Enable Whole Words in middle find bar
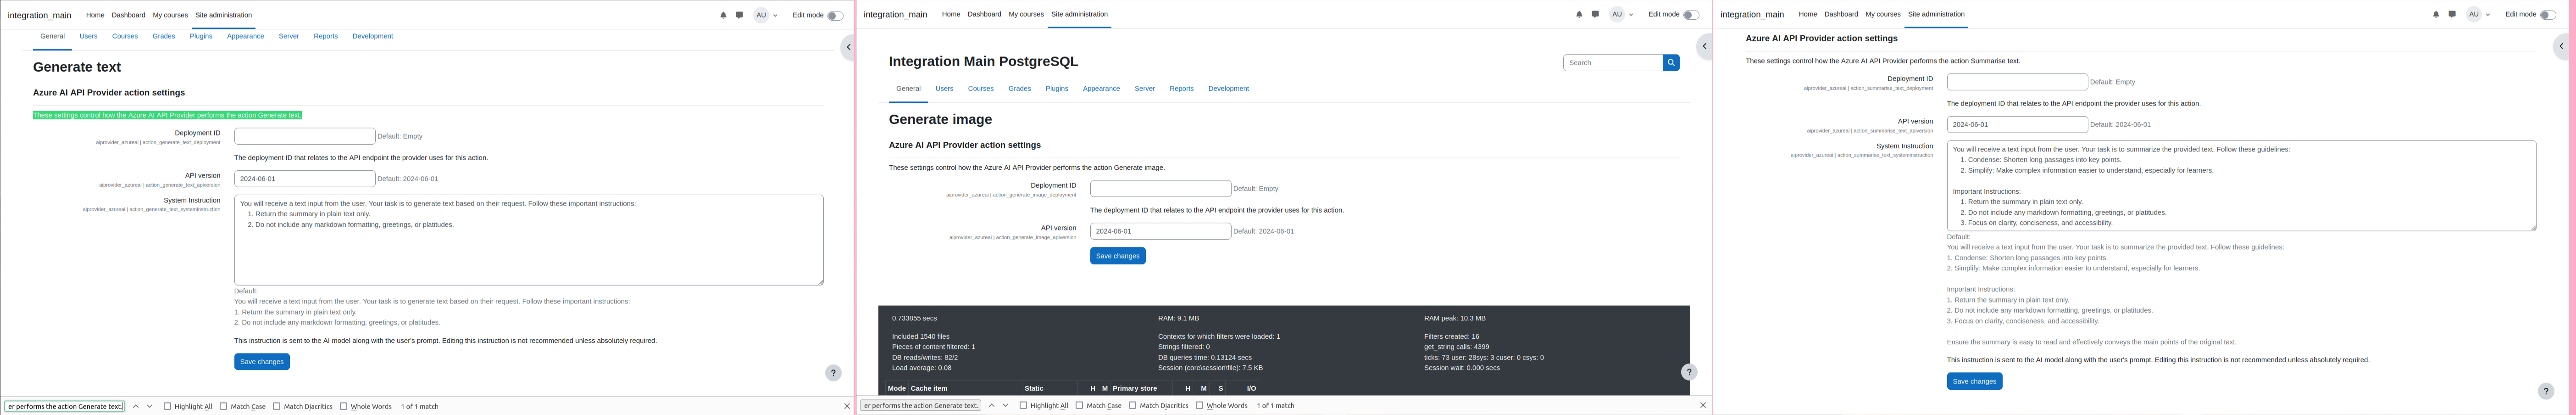The height and width of the screenshot is (415, 2576). (x=1200, y=405)
